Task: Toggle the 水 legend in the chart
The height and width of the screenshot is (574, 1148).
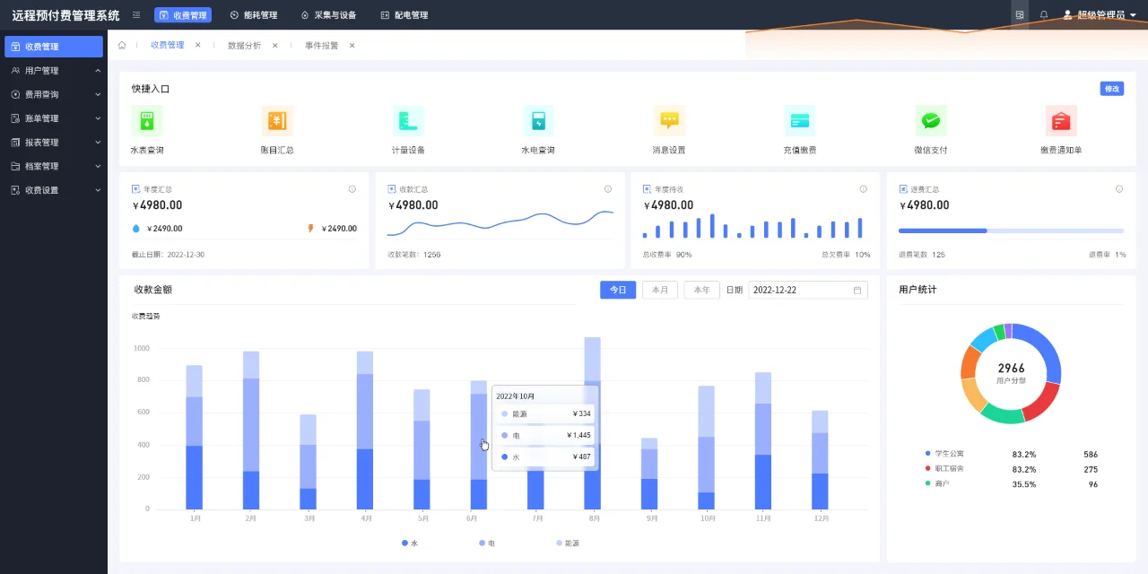Action: pos(410,543)
